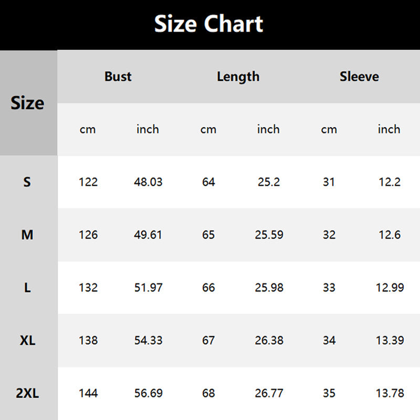This screenshot has width=420, height=420.
Task: Click the inch subheader under Sleeve
Action: pyautogui.click(x=389, y=129)
